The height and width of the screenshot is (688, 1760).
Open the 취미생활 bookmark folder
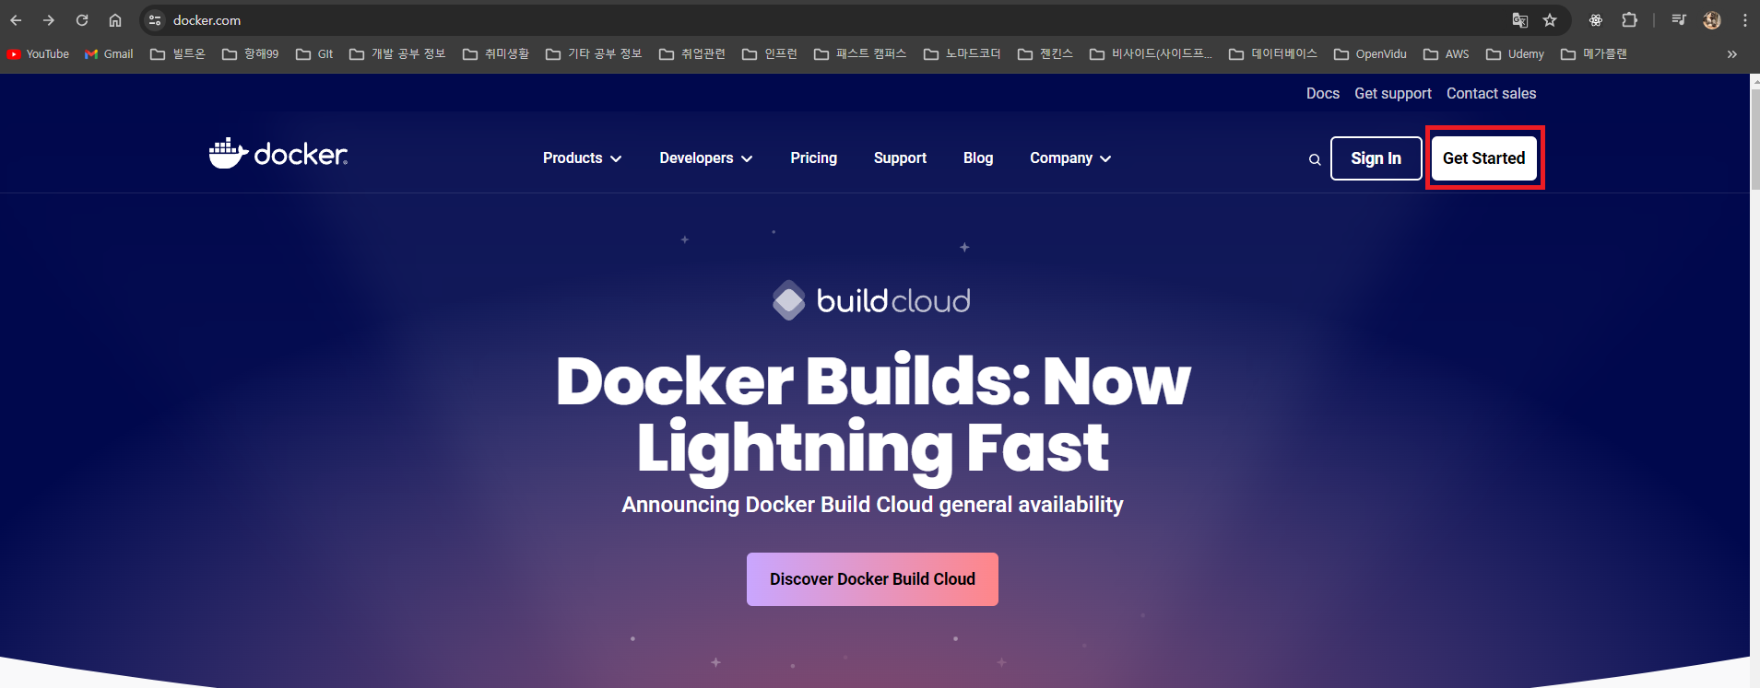(496, 54)
